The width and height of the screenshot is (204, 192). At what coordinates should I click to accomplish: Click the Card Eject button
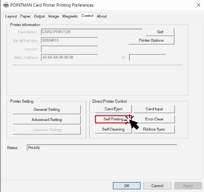tap(113, 109)
